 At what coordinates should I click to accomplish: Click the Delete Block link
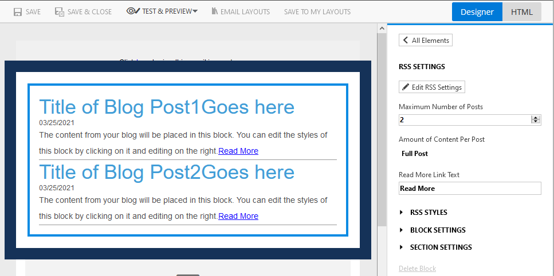(x=417, y=269)
